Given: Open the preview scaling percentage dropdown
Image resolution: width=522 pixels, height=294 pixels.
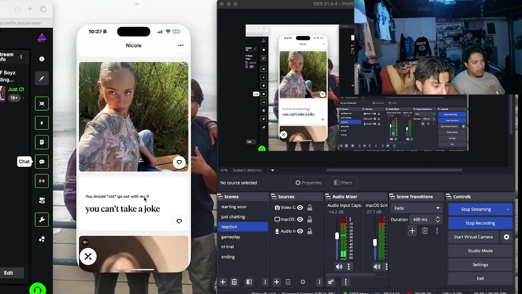Looking at the screenshot, I should [272, 170].
